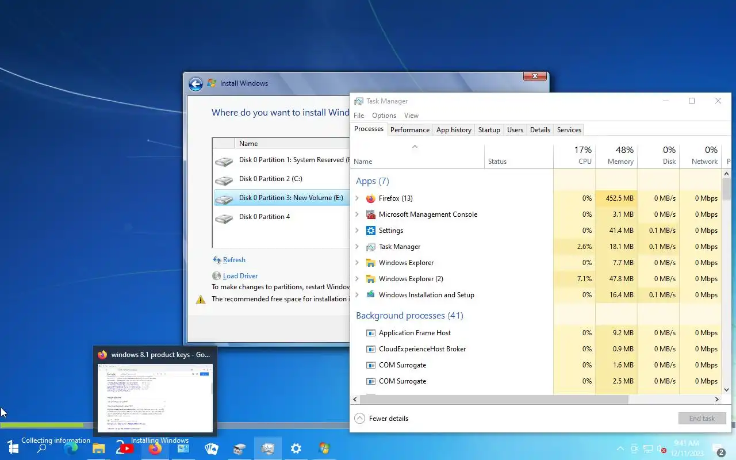Select Disk 0 Partition 1: System Reserved row
This screenshot has width=736, height=460.
(x=282, y=160)
